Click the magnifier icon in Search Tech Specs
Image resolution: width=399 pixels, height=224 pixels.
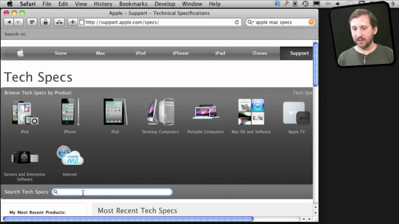click(x=55, y=192)
